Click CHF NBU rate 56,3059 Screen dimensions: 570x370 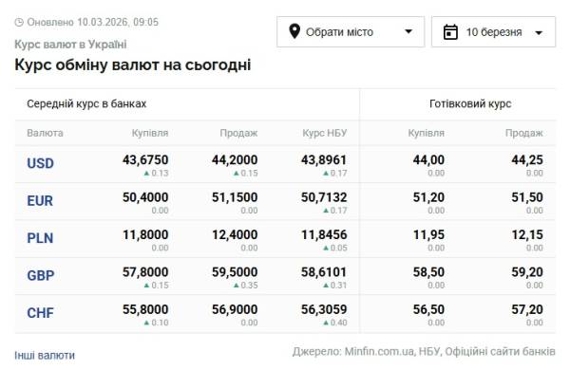[x=324, y=309]
